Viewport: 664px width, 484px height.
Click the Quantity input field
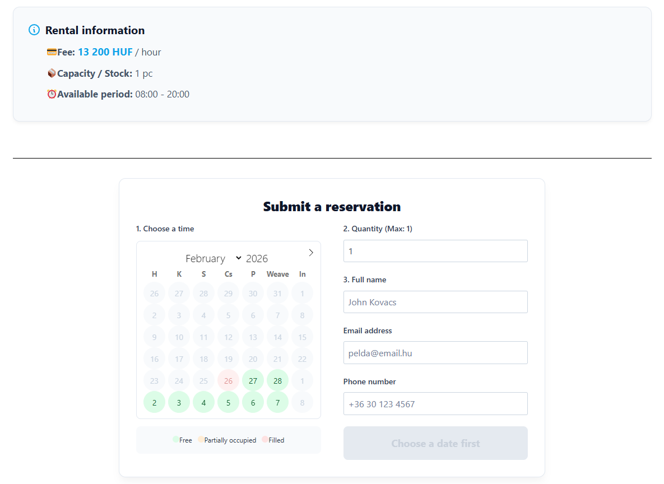435,251
